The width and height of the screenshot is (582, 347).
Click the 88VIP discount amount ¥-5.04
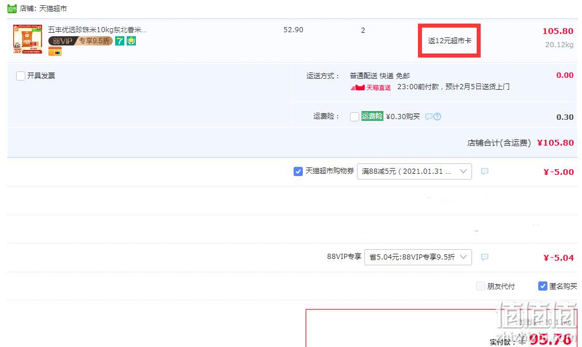558,258
